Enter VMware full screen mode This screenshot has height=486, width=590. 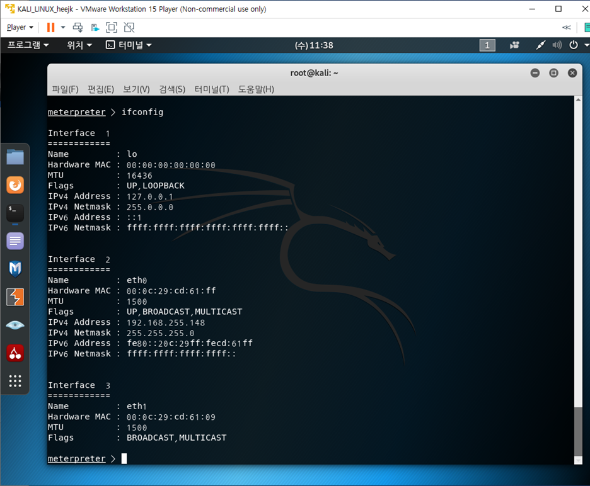point(112,28)
